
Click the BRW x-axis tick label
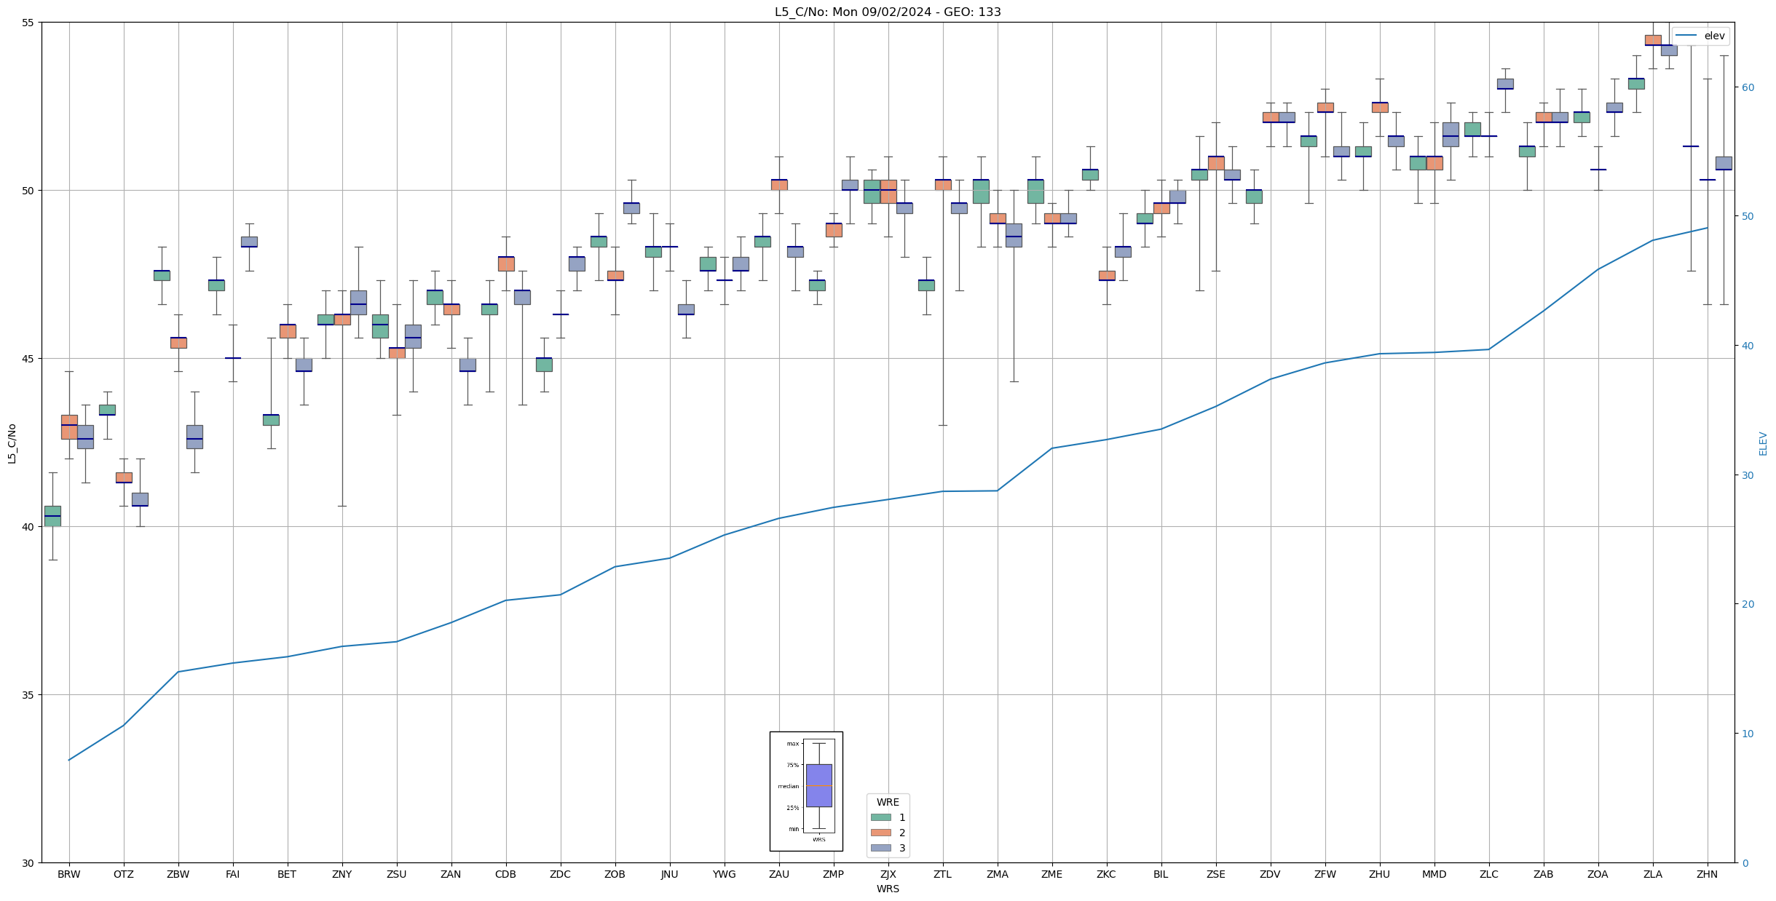pyautogui.click(x=69, y=874)
